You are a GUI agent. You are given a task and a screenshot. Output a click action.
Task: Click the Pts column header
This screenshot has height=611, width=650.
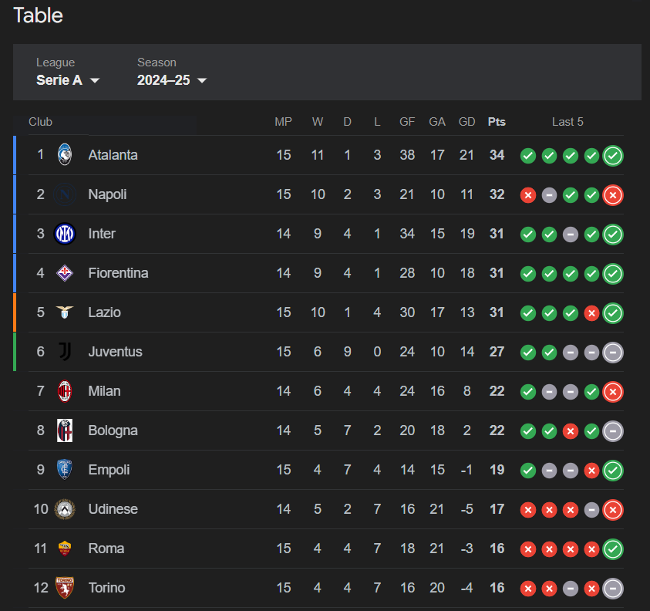pos(497,122)
